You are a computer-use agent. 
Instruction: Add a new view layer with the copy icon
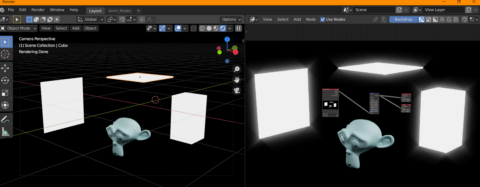[468, 10]
